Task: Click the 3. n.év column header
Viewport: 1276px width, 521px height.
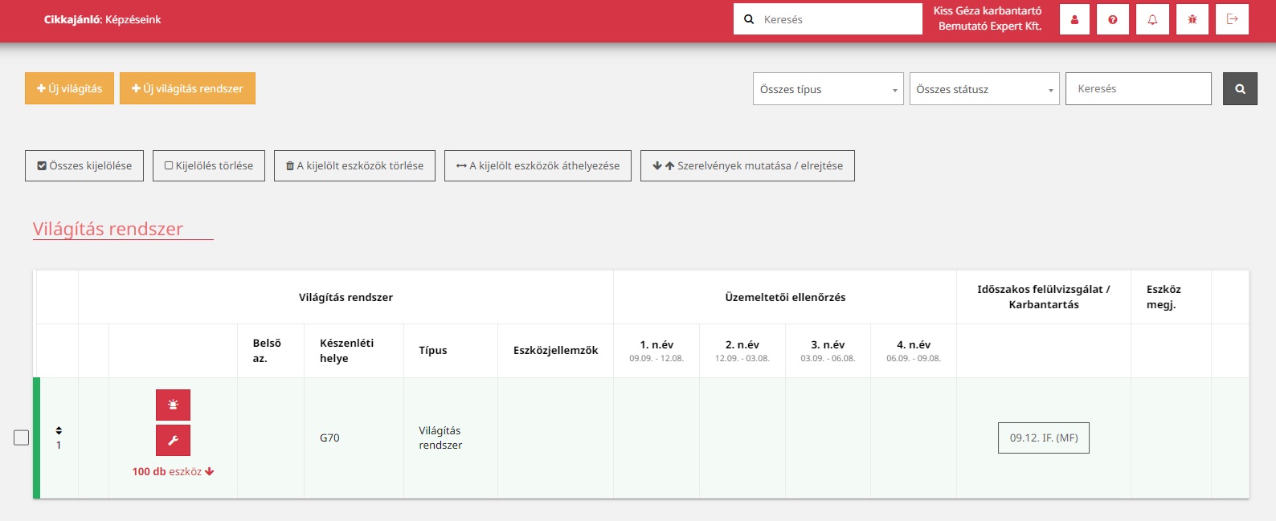Action: (x=828, y=351)
